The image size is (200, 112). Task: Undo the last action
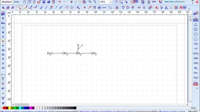pos(60,2)
